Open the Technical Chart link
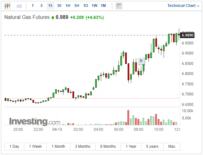 click(183, 6)
